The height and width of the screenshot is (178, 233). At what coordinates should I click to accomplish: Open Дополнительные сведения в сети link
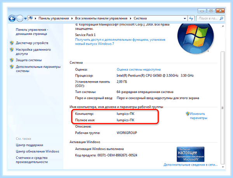tap(191, 165)
